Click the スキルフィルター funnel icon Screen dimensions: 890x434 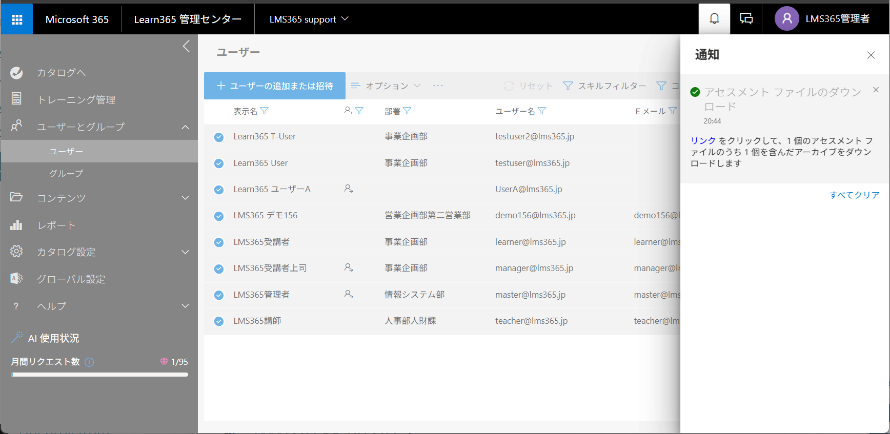point(568,86)
